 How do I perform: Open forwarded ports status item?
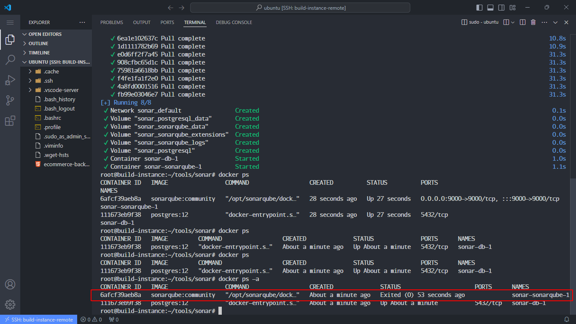point(113,319)
